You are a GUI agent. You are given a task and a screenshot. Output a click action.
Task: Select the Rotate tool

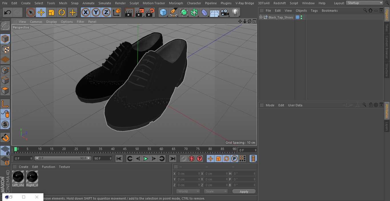62,13
